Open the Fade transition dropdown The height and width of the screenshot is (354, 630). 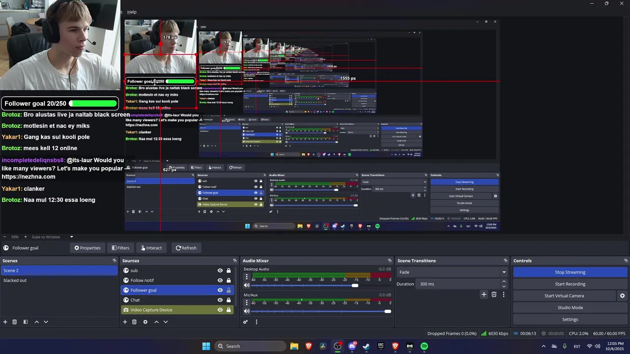pyautogui.click(x=452, y=272)
